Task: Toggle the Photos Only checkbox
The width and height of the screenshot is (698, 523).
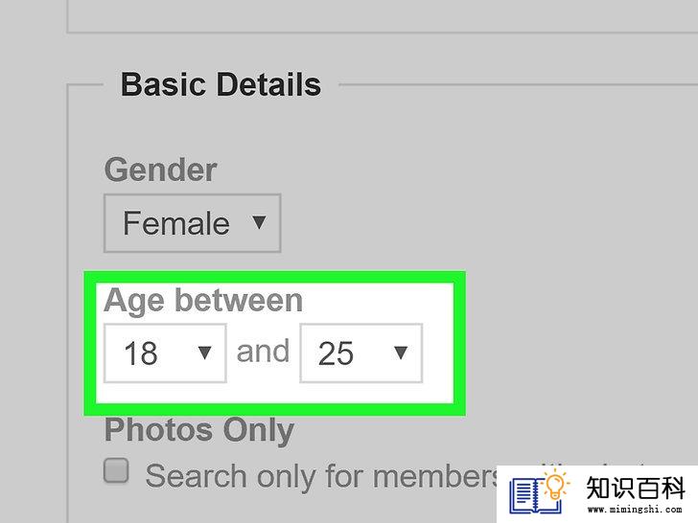Action: click(x=116, y=470)
